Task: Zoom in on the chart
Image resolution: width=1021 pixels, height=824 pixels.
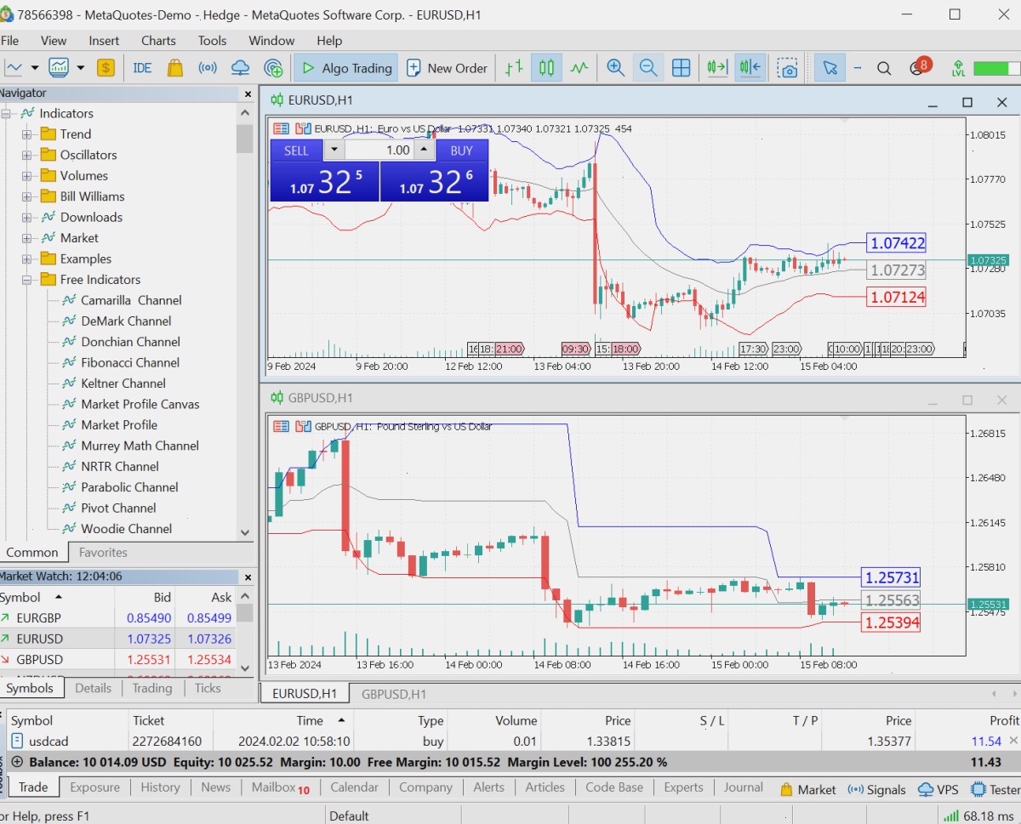Action: coord(616,68)
